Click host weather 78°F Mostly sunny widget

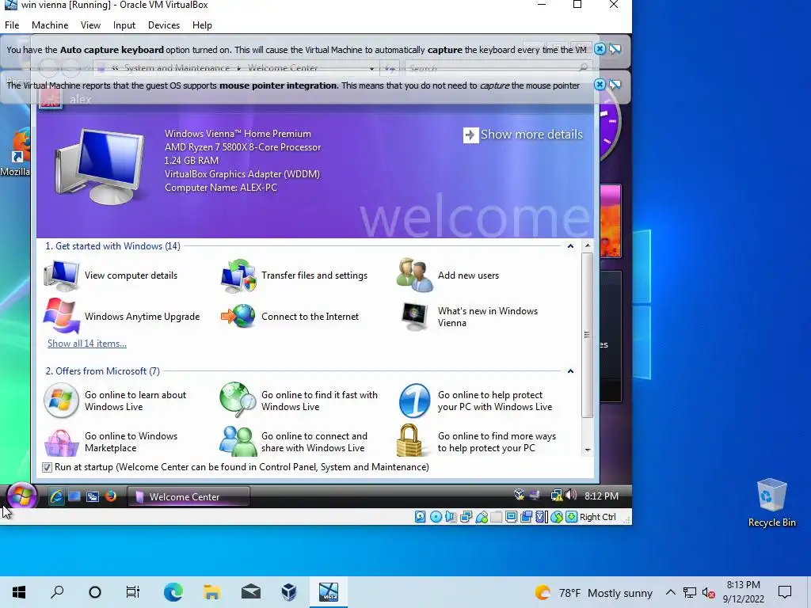[x=594, y=593]
